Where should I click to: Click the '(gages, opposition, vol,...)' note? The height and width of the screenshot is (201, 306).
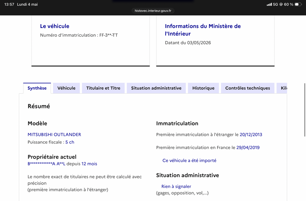[x=182, y=193]
